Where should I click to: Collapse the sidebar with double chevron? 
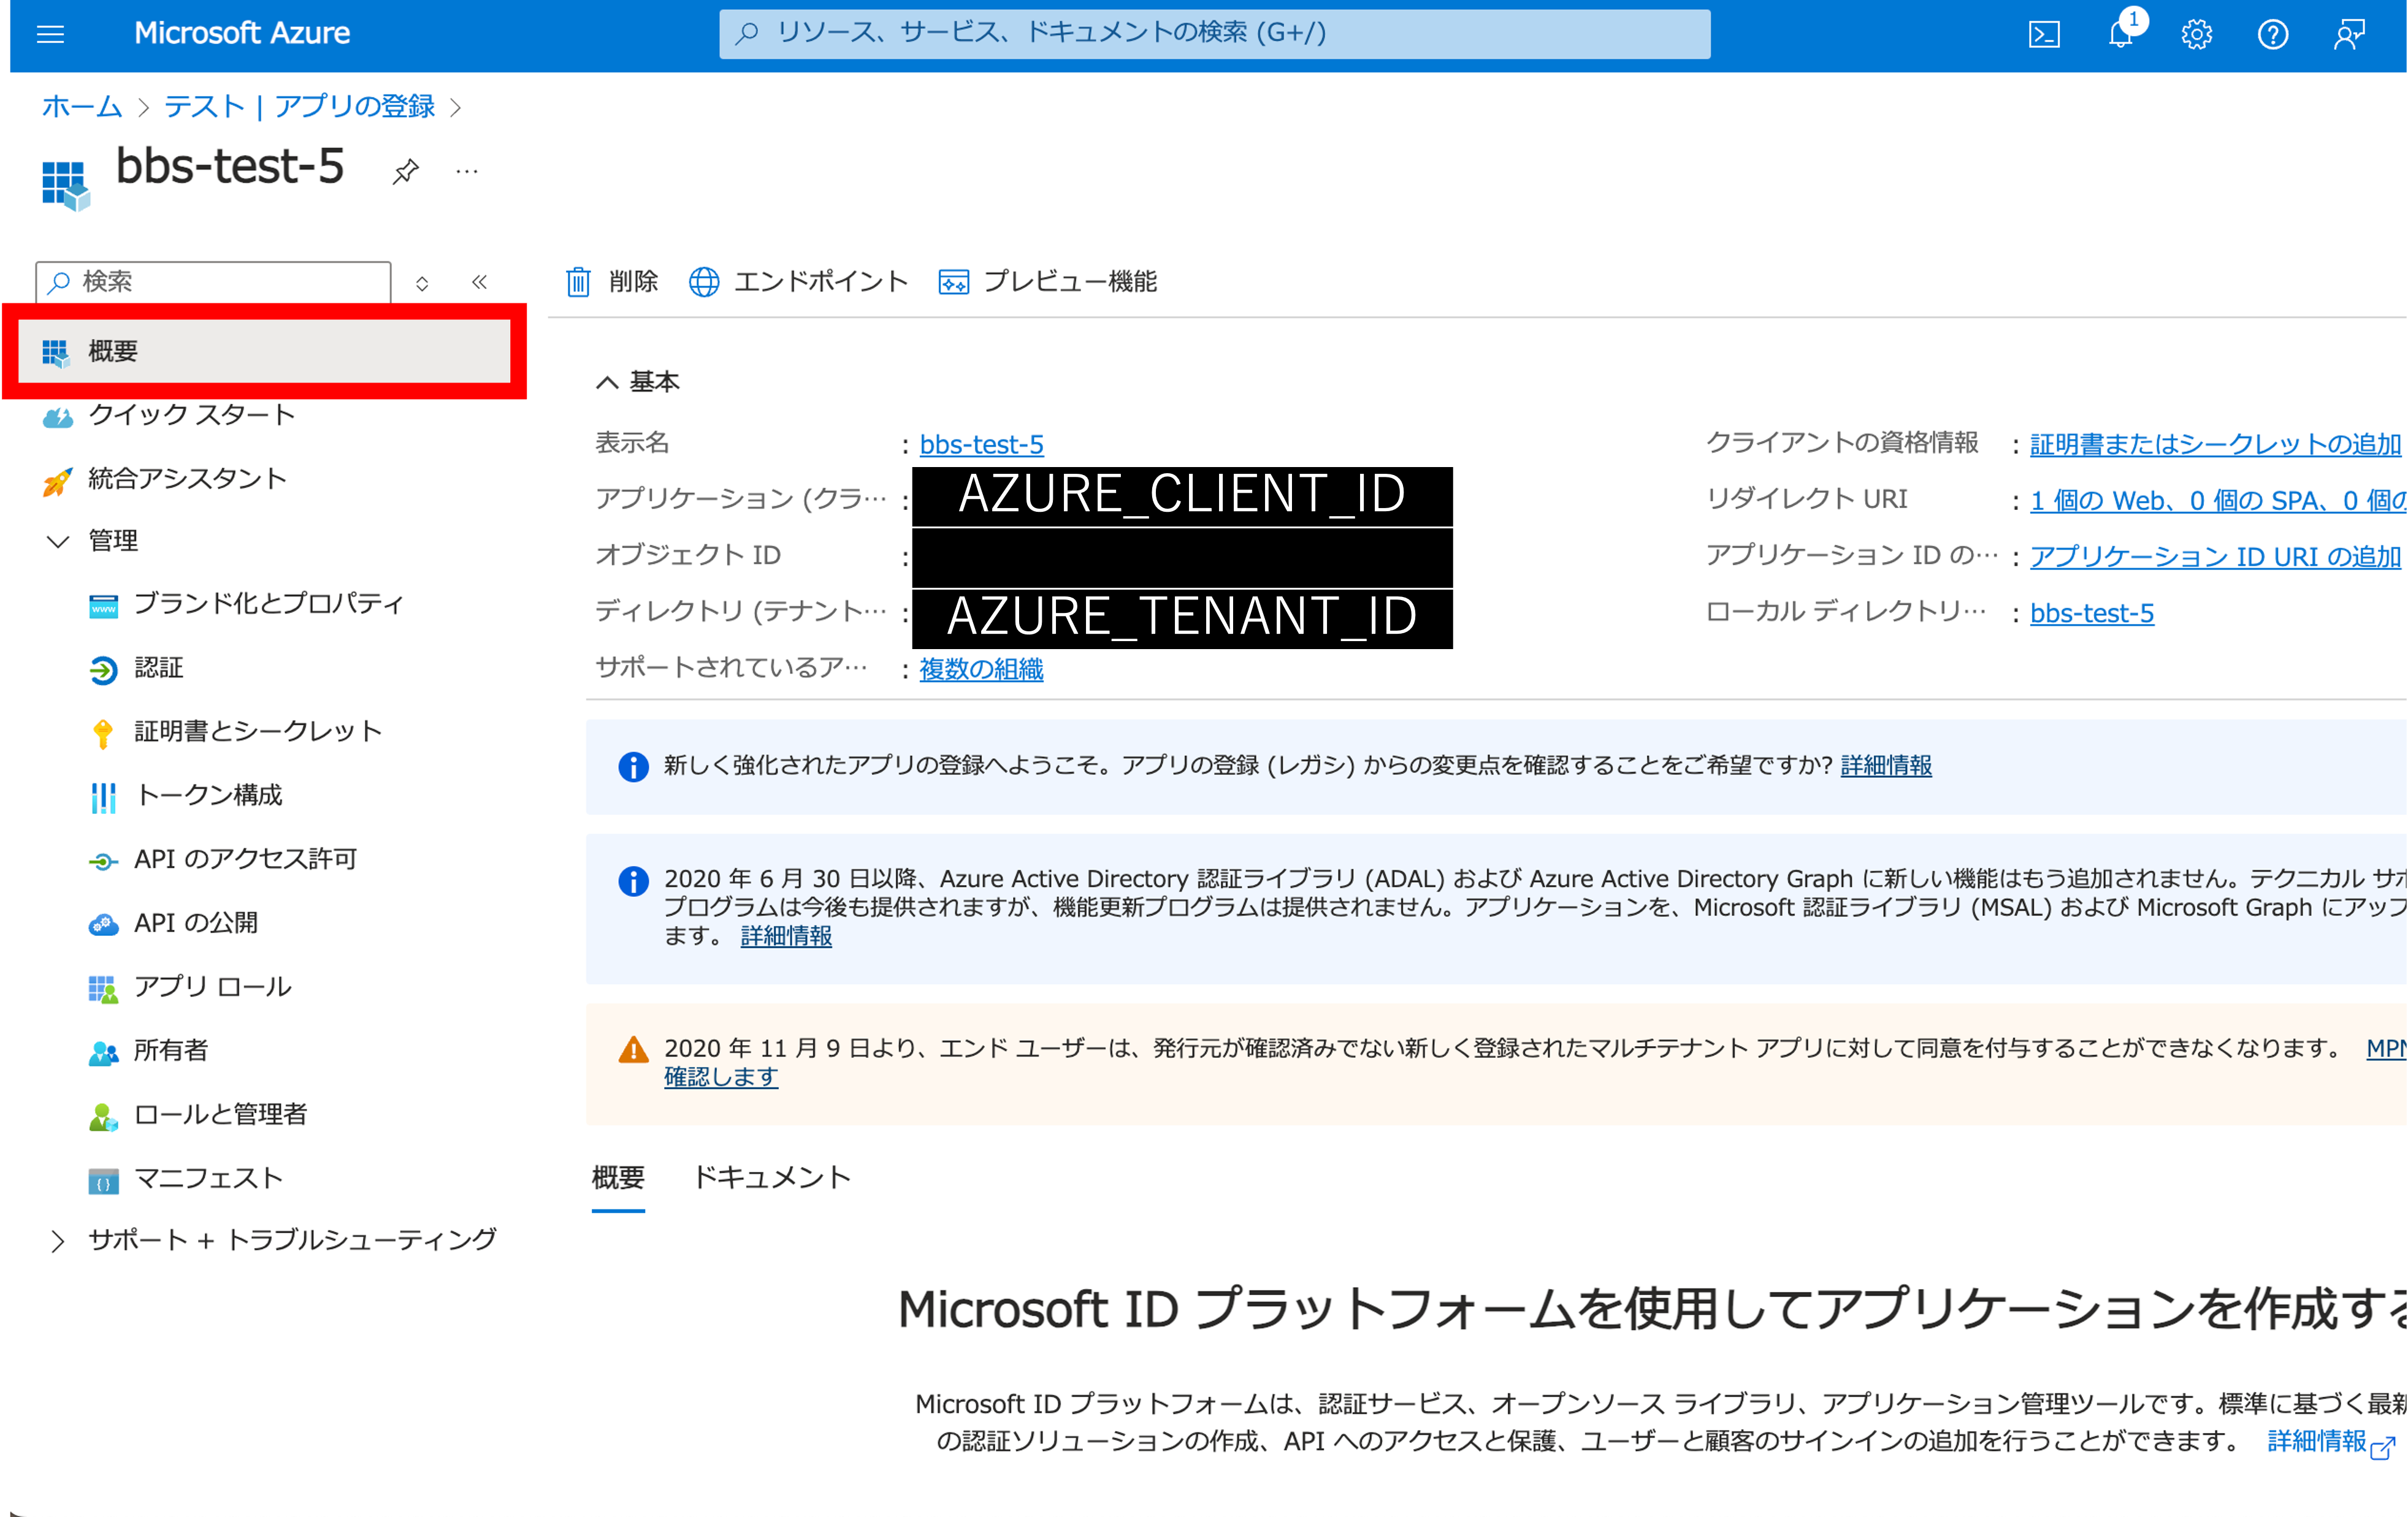point(479,282)
